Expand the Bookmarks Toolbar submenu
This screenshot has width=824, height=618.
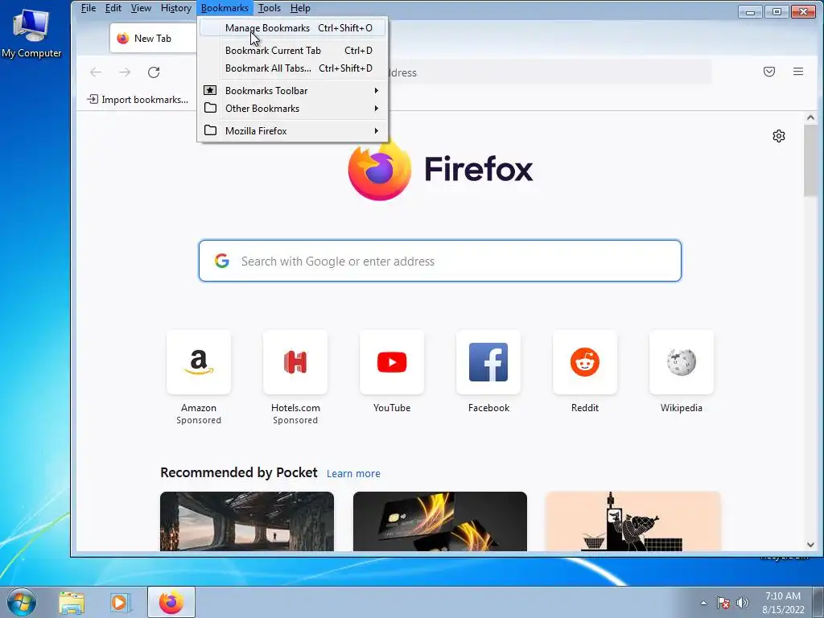(292, 90)
